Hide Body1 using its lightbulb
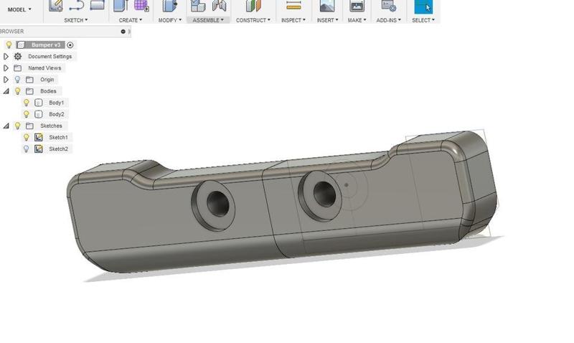 [x=26, y=103]
